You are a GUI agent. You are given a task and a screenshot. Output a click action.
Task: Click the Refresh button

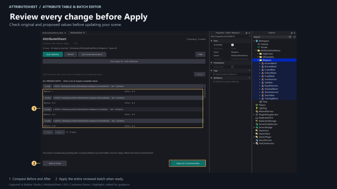pos(70,54)
